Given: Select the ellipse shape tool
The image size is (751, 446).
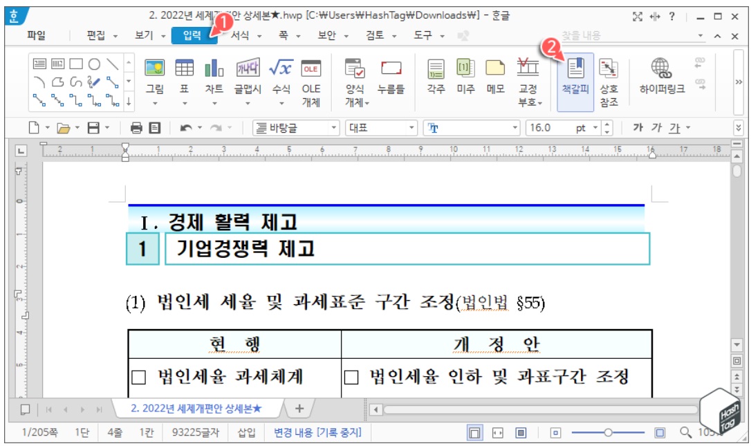Looking at the screenshot, I should pyautogui.click(x=94, y=64).
